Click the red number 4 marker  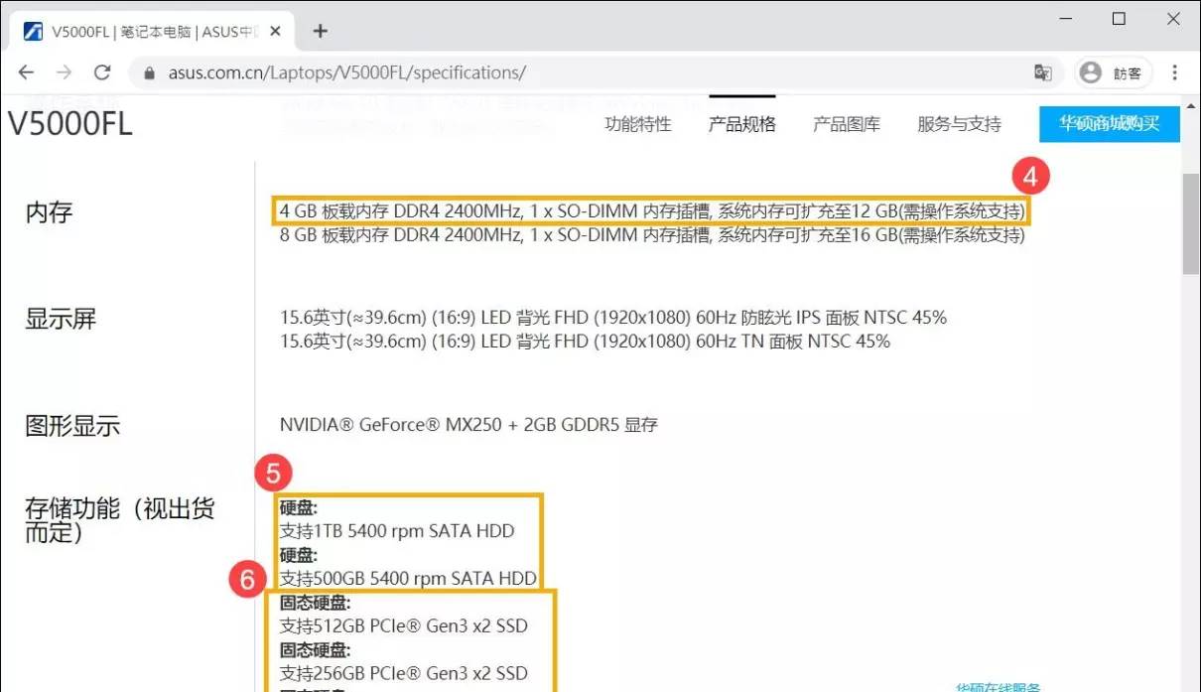point(1030,178)
